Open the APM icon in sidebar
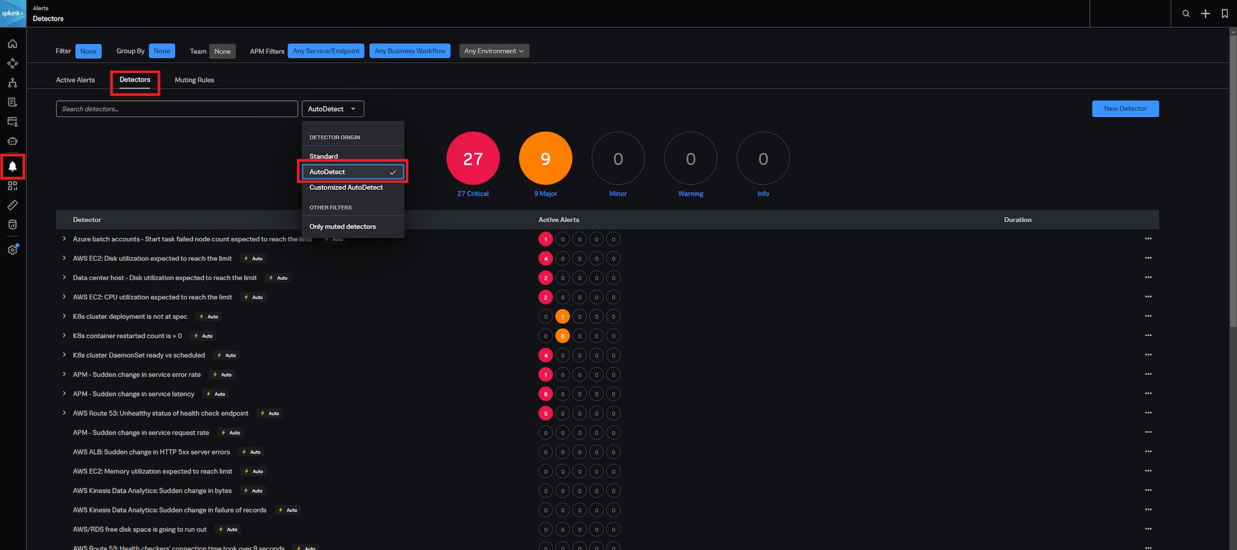The height and width of the screenshot is (550, 1237). 12,63
